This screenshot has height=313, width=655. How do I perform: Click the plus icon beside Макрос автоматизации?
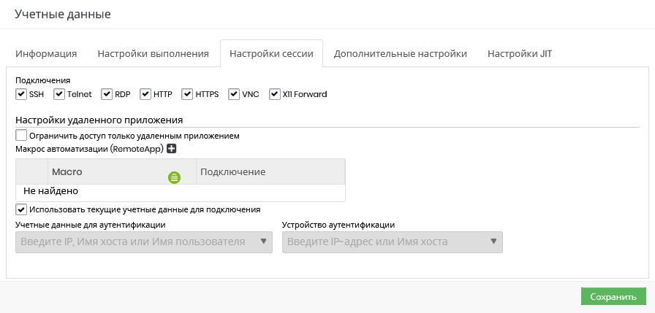[x=172, y=149]
